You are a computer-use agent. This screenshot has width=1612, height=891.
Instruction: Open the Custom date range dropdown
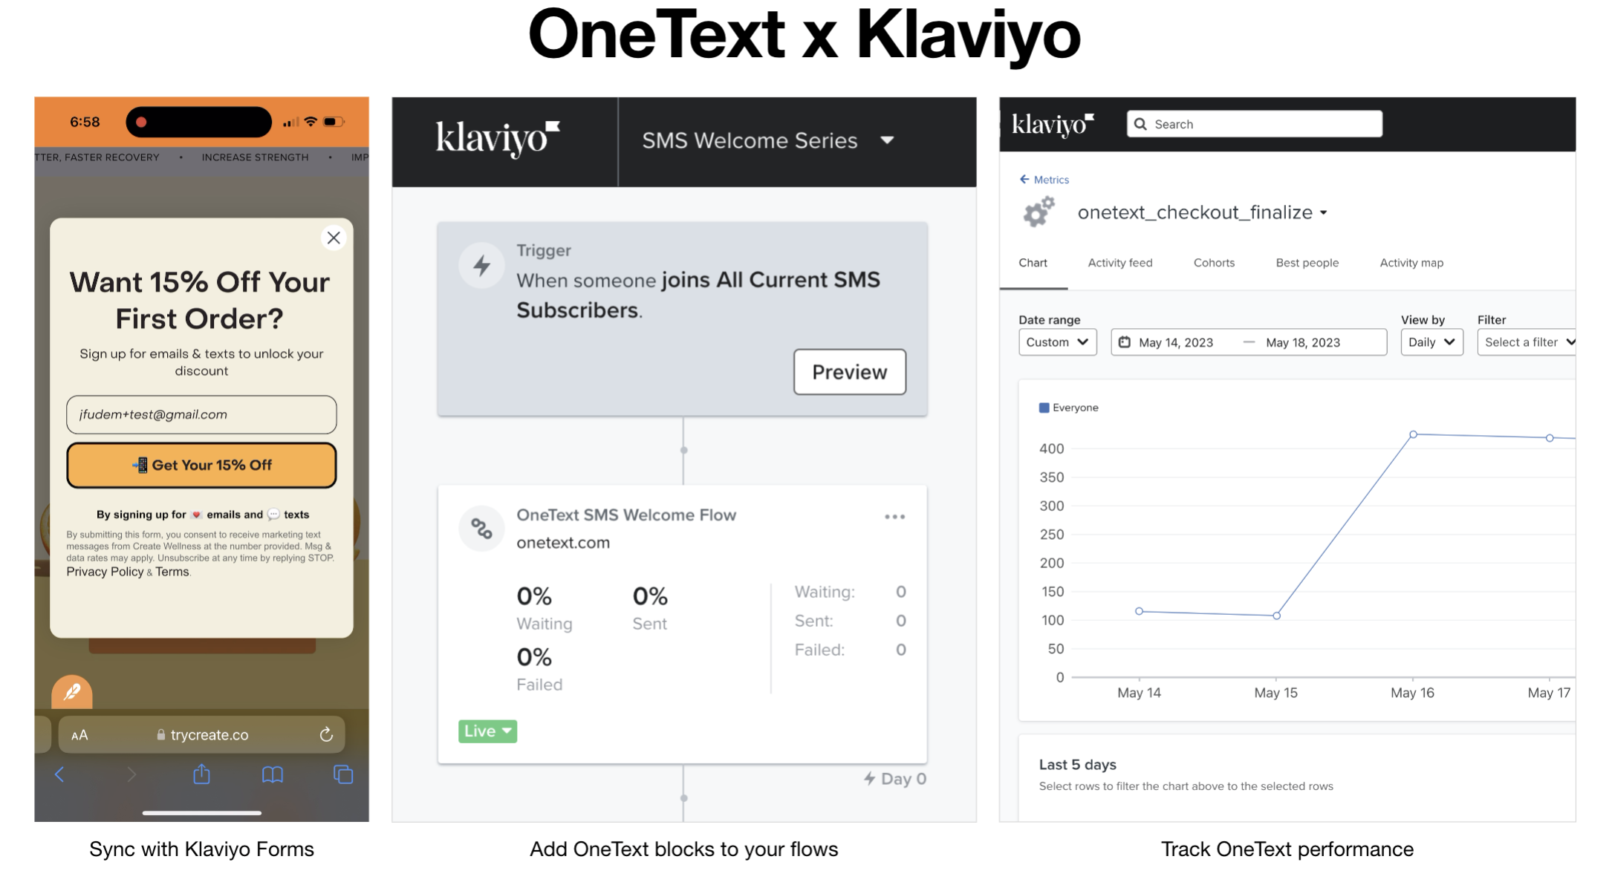tap(1057, 342)
